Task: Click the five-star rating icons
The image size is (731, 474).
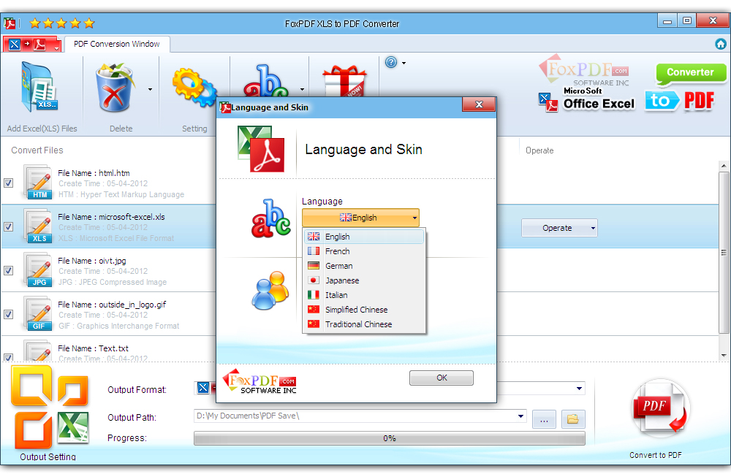Action: pyautogui.click(x=62, y=23)
